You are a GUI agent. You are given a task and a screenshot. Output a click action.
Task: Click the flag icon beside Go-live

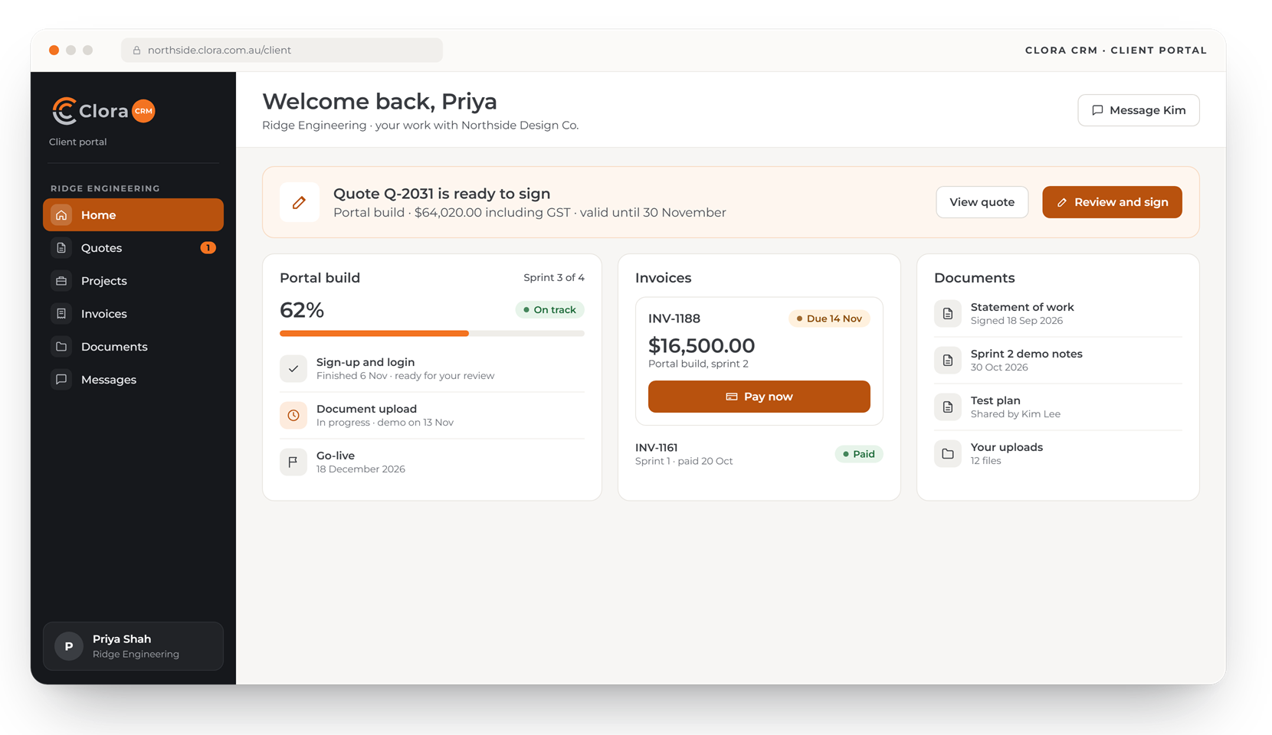click(293, 462)
